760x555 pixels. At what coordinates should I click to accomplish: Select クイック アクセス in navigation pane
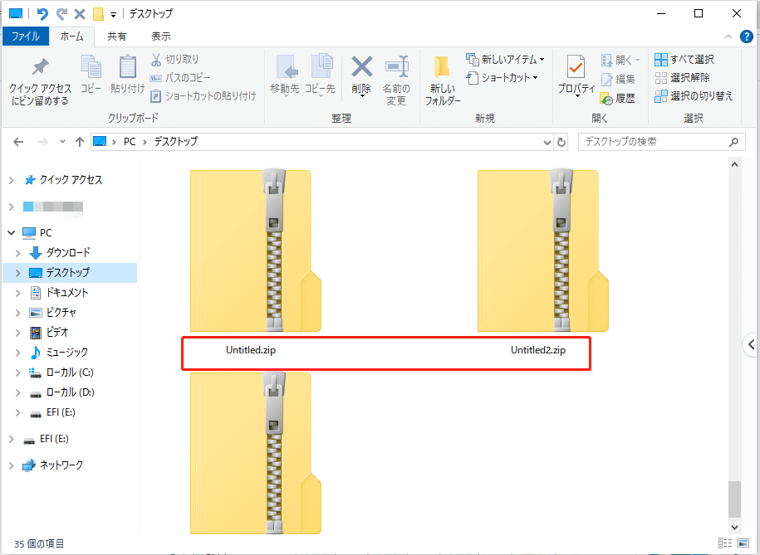click(71, 180)
